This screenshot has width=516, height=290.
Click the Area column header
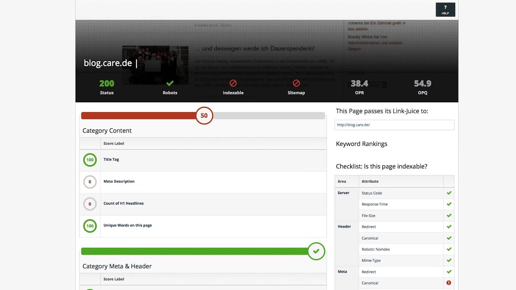coord(342,181)
